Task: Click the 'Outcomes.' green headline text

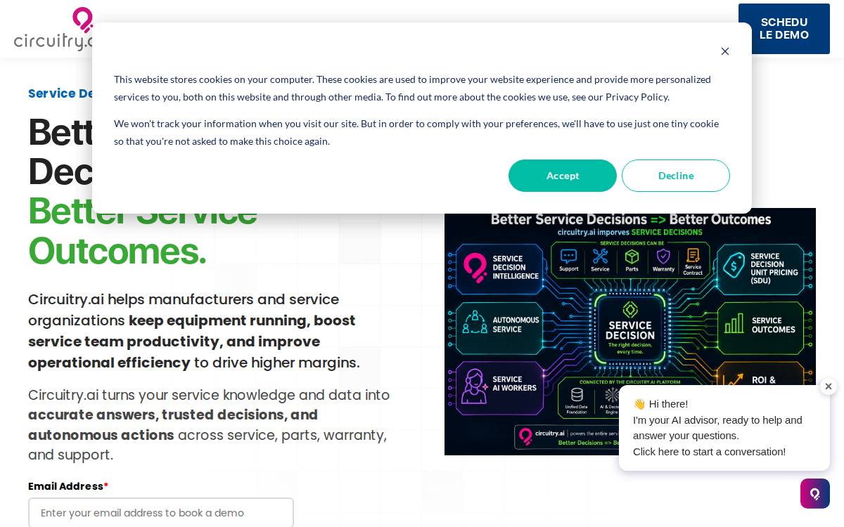Action: [x=117, y=251]
